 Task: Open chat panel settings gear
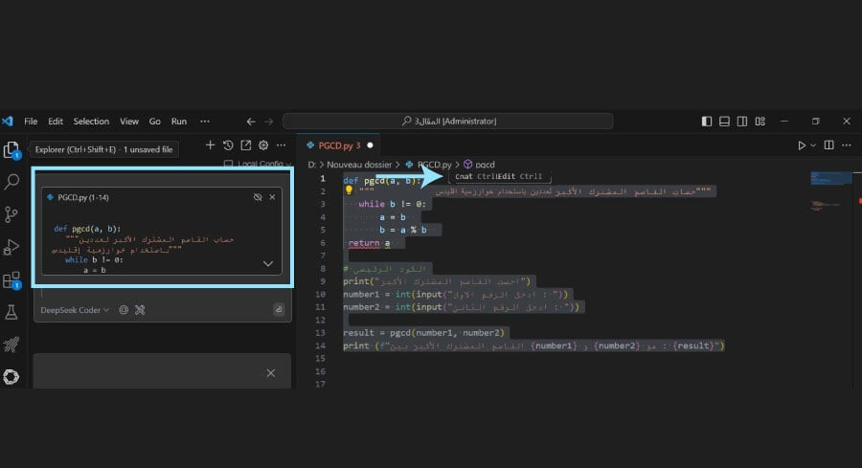263,145
